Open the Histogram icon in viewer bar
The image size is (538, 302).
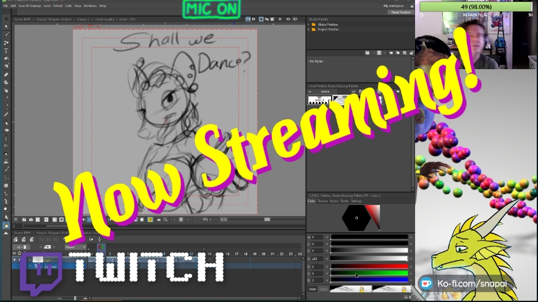(159, 220)
